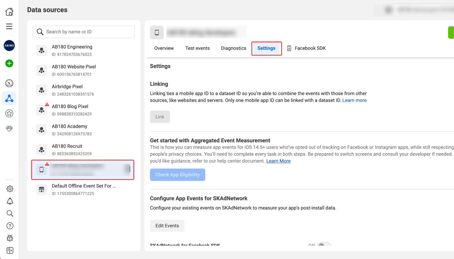Click ID 2483261038351576 text

pyautogui.click(x=73, y=94)
